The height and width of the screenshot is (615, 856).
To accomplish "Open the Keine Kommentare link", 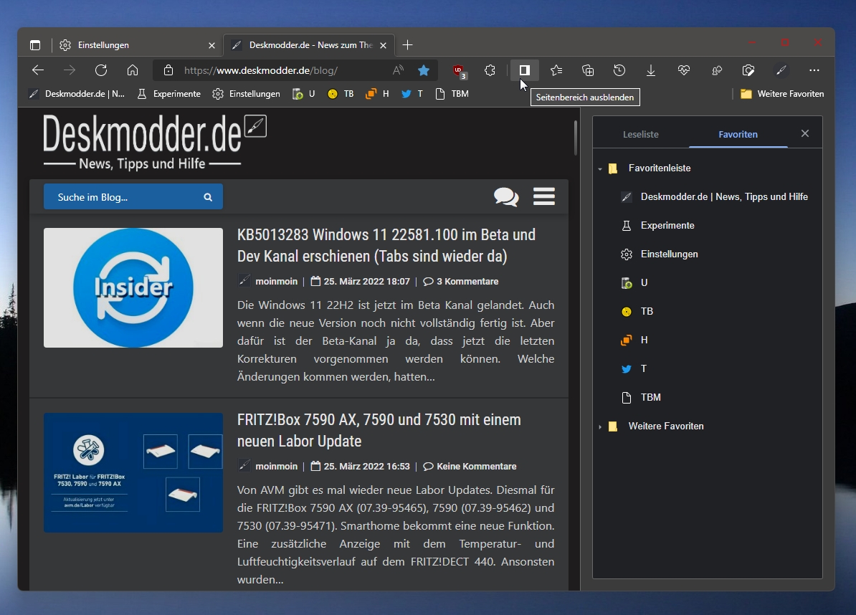I will [470, 467].
